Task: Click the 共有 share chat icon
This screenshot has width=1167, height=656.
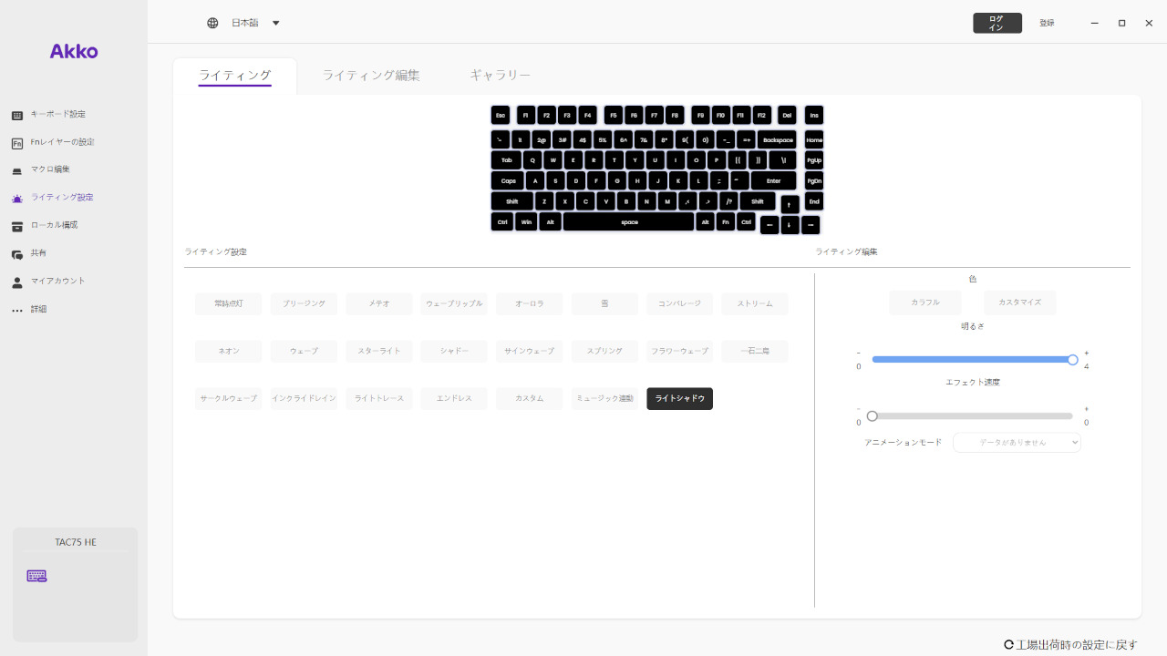Action: tap(17, 254)
